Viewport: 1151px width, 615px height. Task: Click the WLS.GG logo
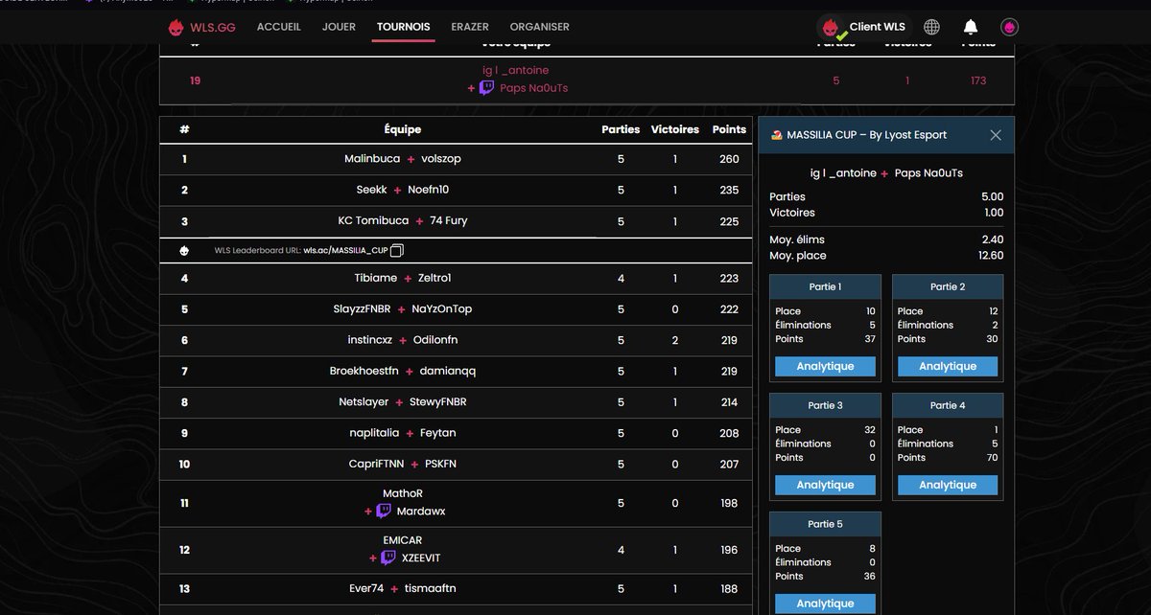(202, 28)
